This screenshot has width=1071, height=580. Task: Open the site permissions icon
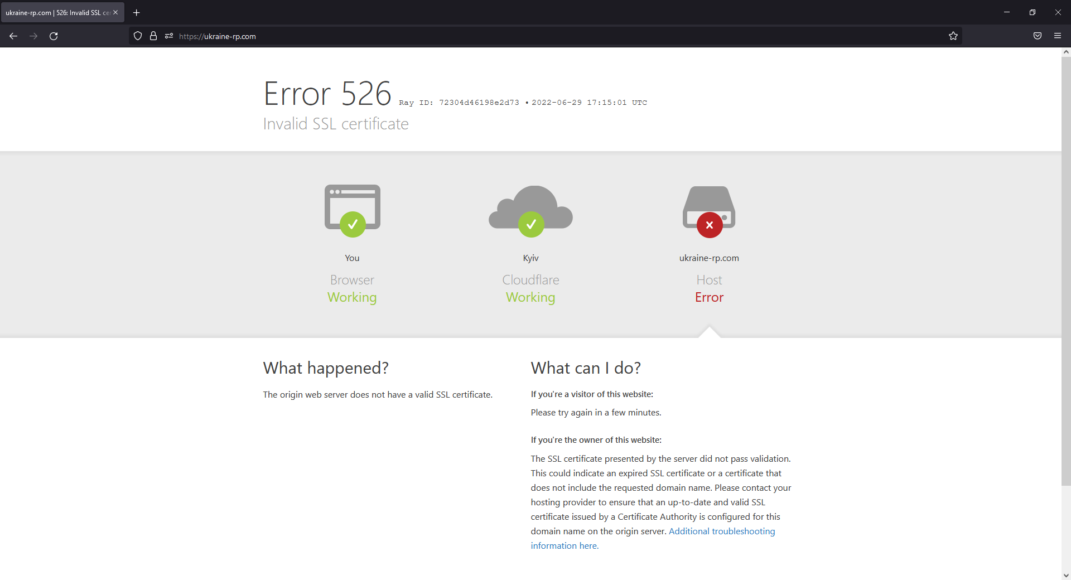tap(169, 36)
